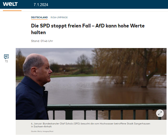168x138 pixels.
Task: Click the orange underline beneath the WELT logo
Action: [12, 11]
